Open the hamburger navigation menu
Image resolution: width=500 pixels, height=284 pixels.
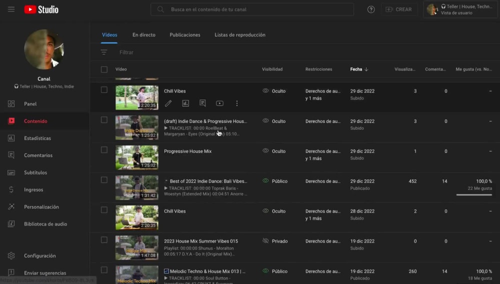coord(11,9)
